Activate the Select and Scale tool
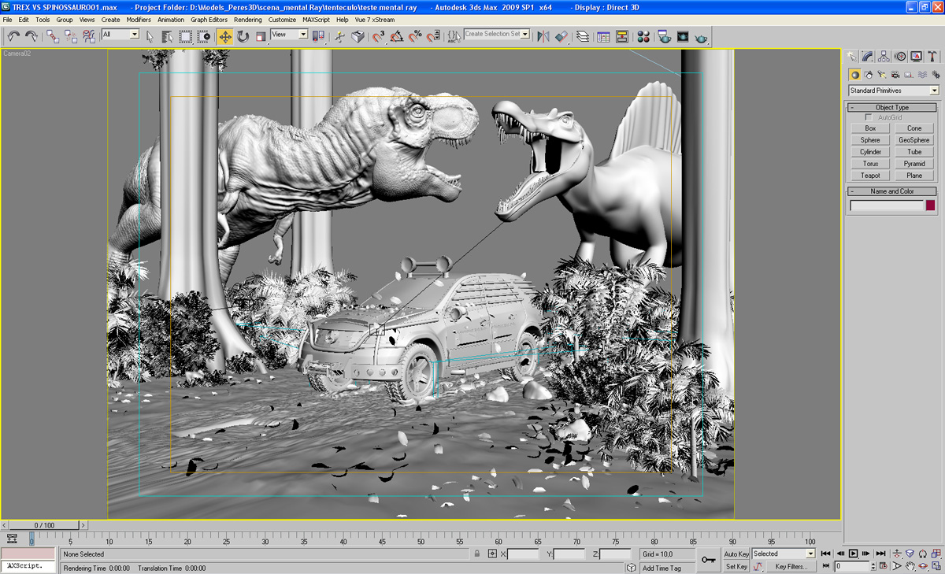Screen dimensions: 945x574 pos(261,36)
